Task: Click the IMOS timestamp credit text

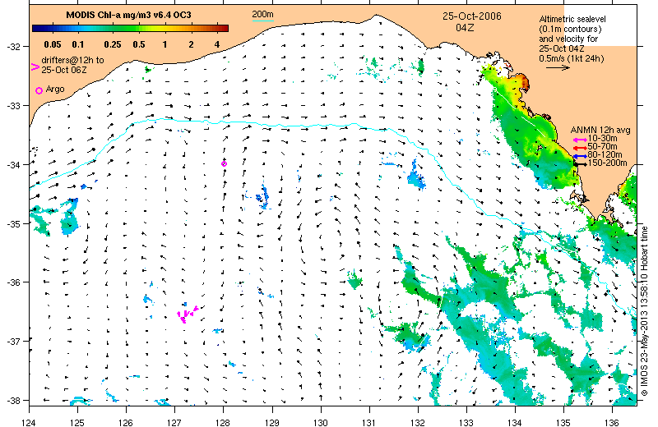Action: [645, 311]
